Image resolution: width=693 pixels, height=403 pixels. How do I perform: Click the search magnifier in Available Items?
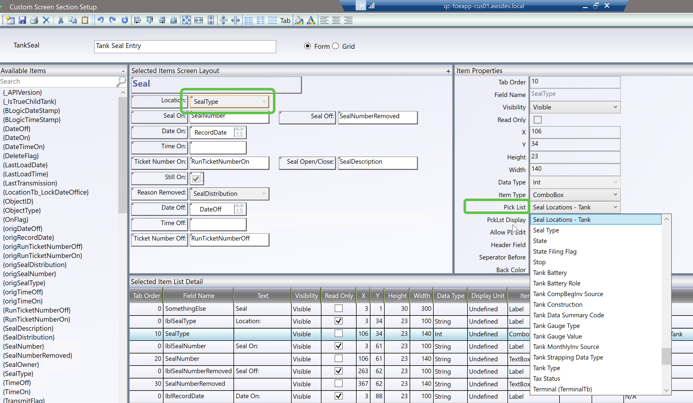click(121, 81)
